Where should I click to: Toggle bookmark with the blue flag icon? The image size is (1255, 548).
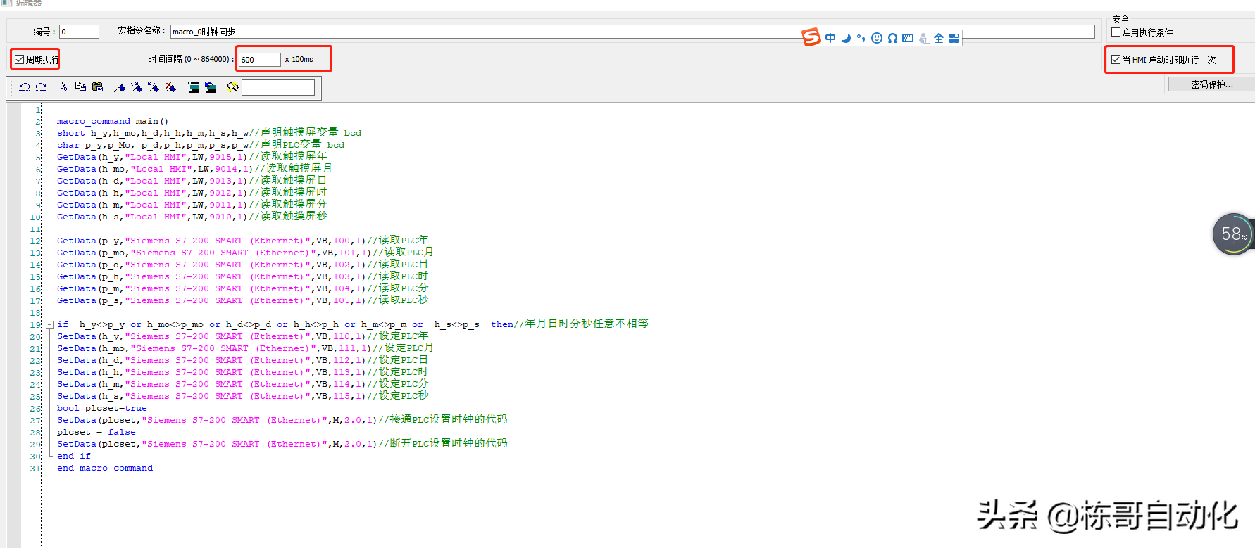point(120,87)
